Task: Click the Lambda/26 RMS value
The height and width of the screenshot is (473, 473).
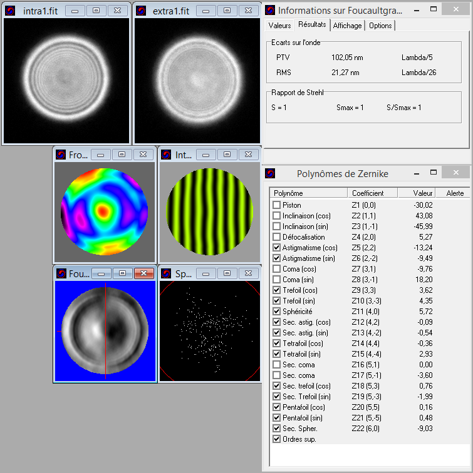Action: (x=419, y=73)
